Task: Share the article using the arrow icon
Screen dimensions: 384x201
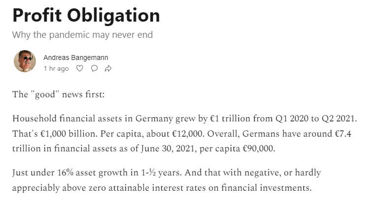Action: (108, 68)
